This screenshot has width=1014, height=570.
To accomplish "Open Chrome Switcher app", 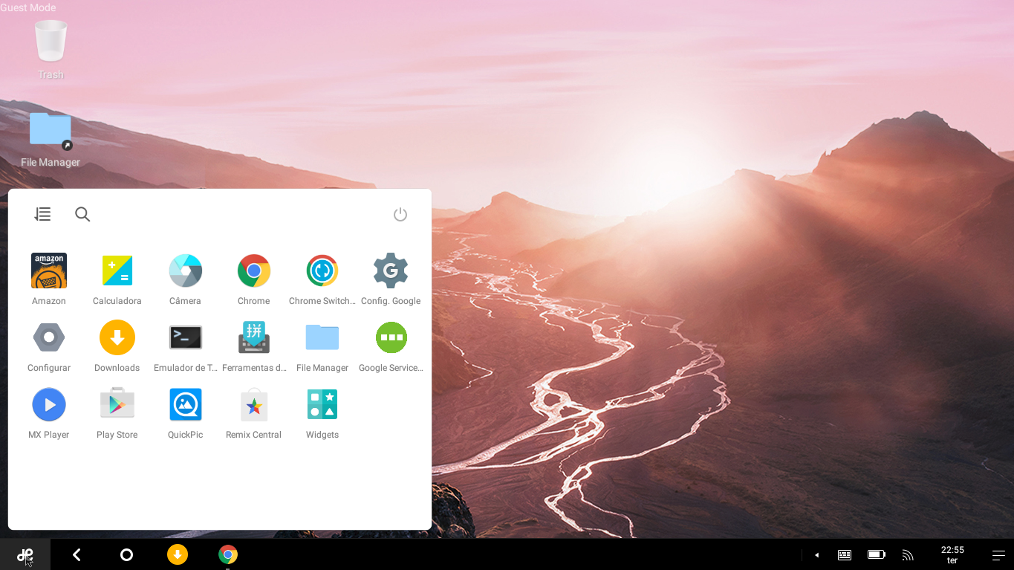I will coord(322,279).
